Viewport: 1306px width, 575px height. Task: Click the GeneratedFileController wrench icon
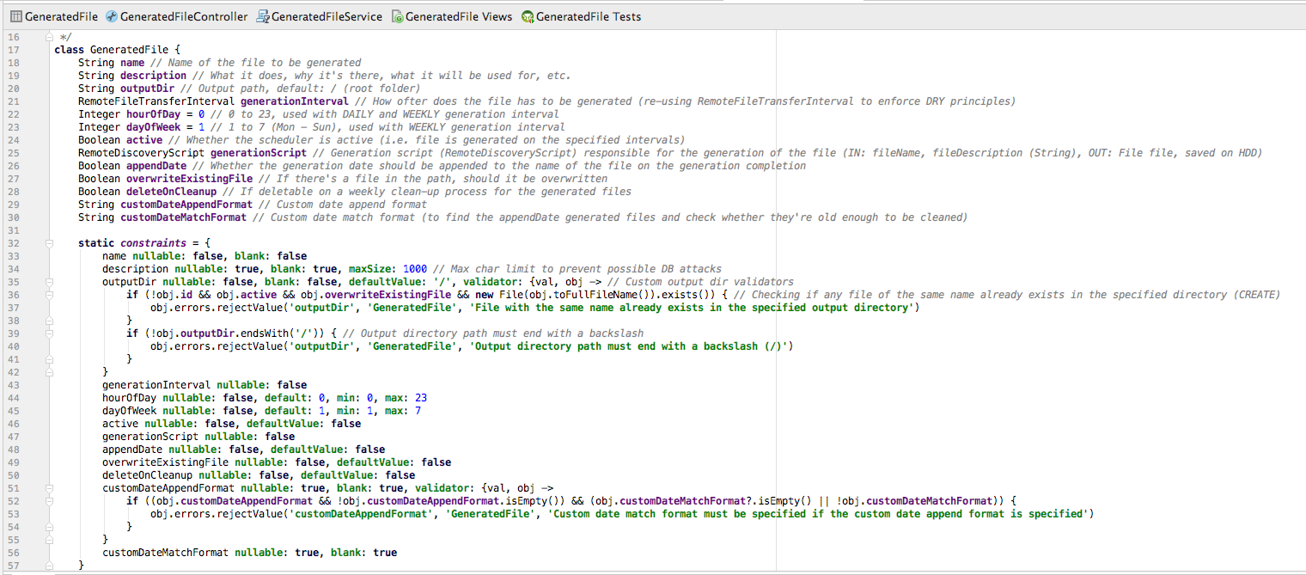(x=112, y=16)
